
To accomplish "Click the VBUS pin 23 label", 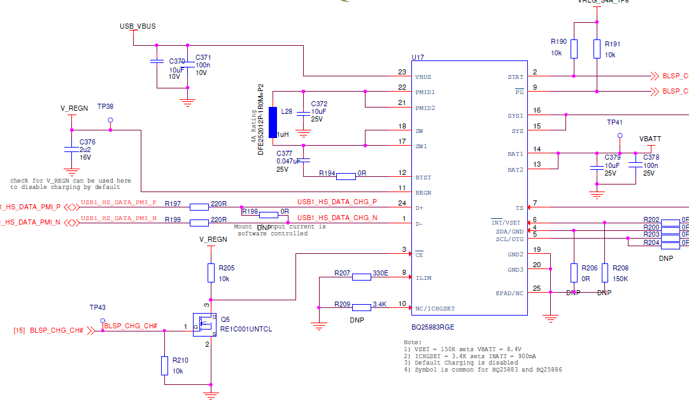I will point(423,77).
